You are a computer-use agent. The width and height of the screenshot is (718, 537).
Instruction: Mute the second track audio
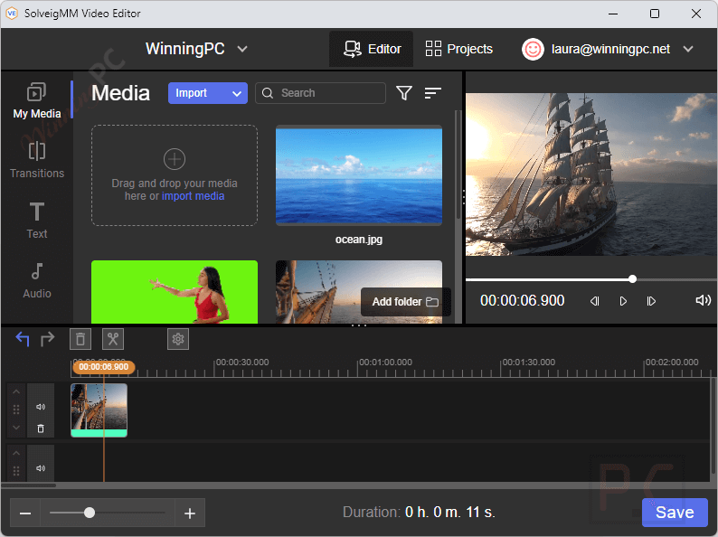(41, 468)
